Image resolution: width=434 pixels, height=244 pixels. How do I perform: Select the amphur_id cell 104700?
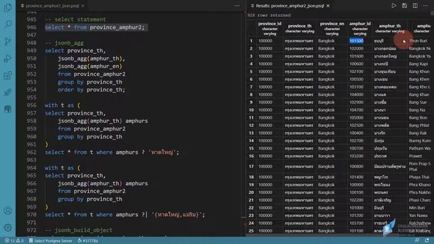(356, 110)
